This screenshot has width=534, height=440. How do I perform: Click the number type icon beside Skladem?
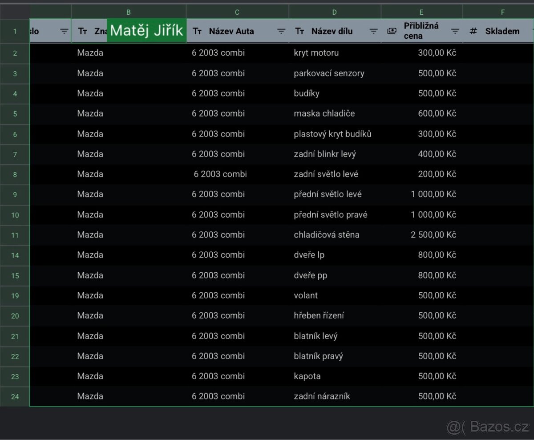[x=473, y=31]
